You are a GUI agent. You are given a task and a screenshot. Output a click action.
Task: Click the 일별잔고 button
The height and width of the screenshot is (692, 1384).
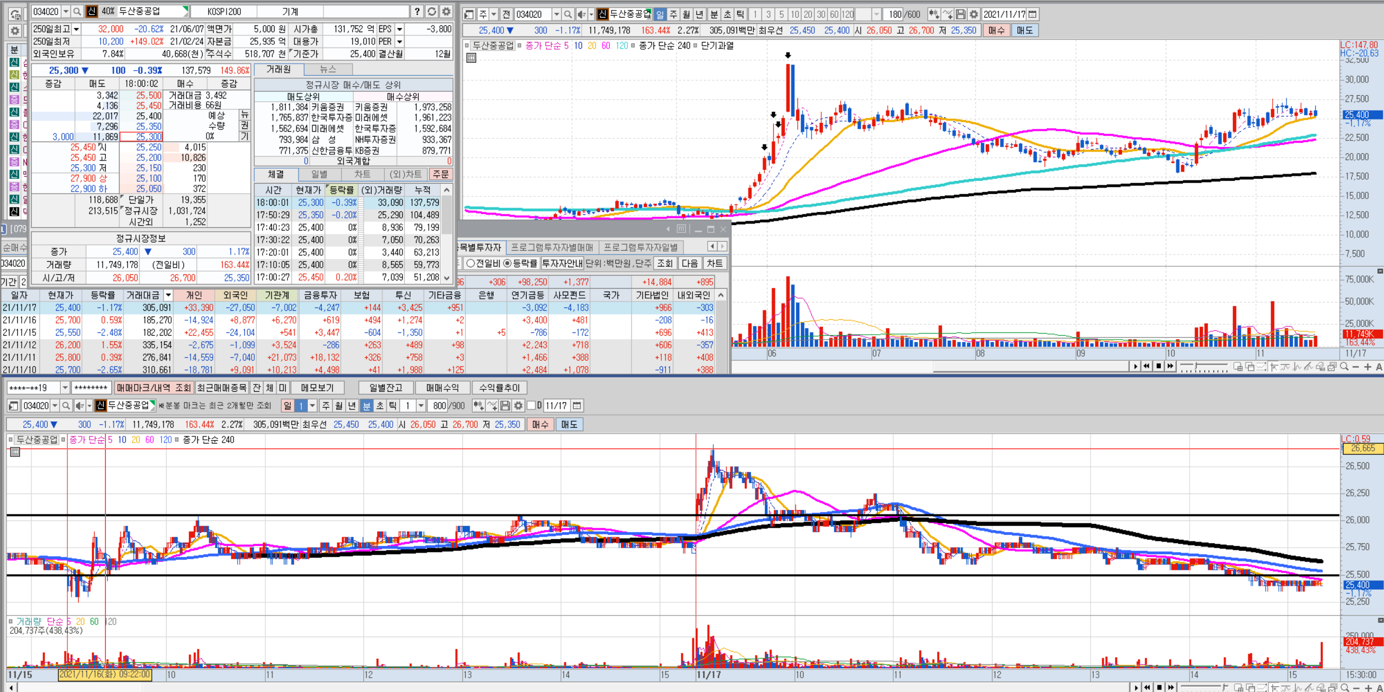[x=386, y=388]
